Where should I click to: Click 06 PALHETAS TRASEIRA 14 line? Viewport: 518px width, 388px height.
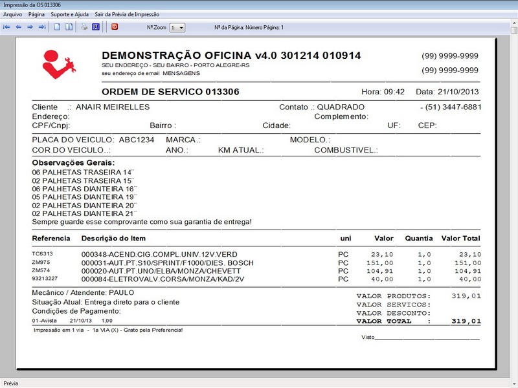click(x=83, y=172)
